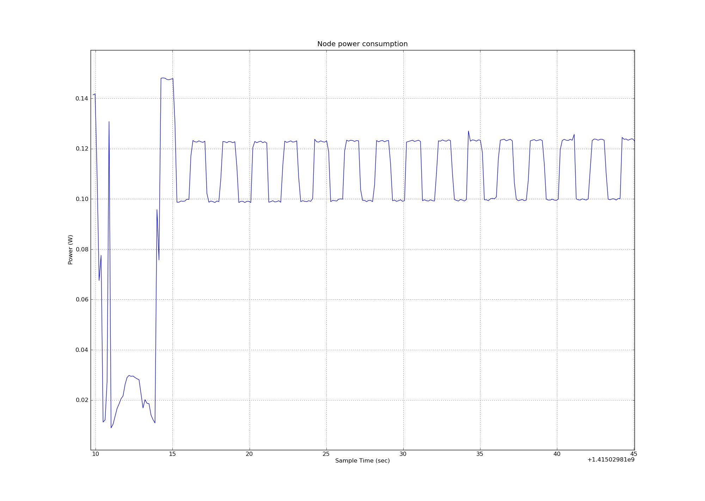Click the 'Node power consumption' chart title
The image size is (705, 501).
tap(362, 44)
